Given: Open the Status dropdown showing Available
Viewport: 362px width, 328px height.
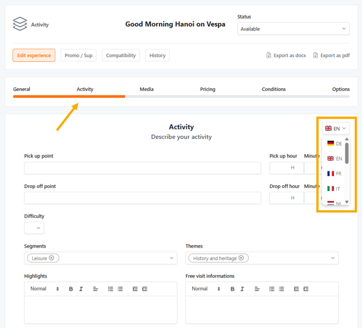Looking at the screenshot, I should click(293, 29).
